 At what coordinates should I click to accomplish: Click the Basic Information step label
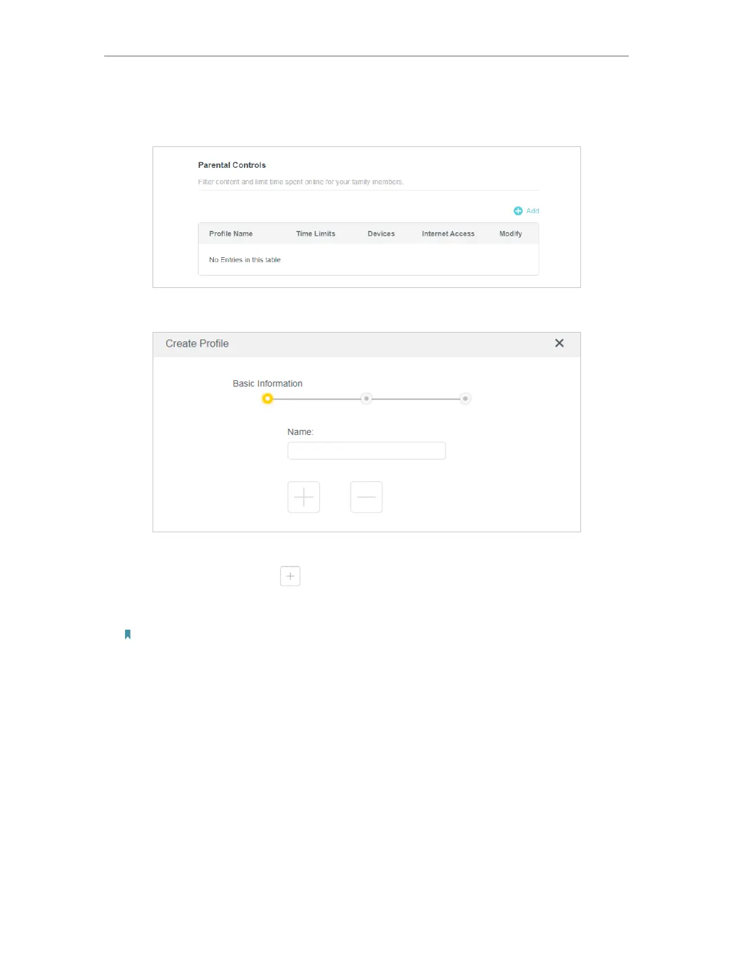pos(267,383)
